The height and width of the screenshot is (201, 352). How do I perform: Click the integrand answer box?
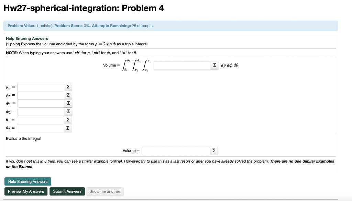[x=181, y=65]
